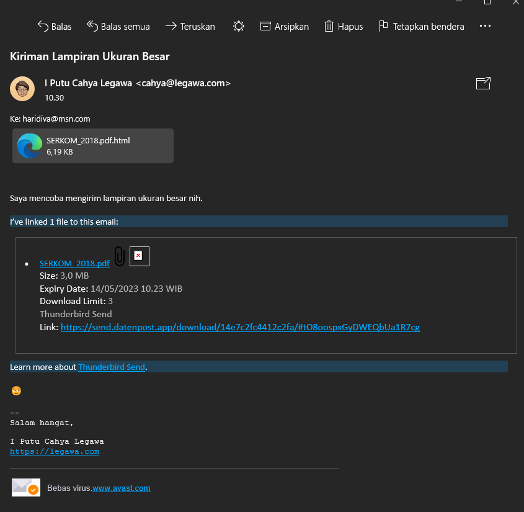Image resolution: width=524 pixels, height=512 pixels.
Task: Open www.avast.com link
Action: point(122,488)
